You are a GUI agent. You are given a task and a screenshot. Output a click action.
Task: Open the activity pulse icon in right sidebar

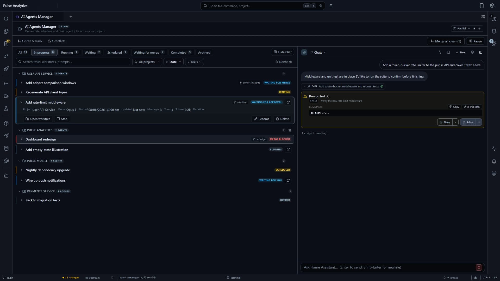click(x=494, y=149)
